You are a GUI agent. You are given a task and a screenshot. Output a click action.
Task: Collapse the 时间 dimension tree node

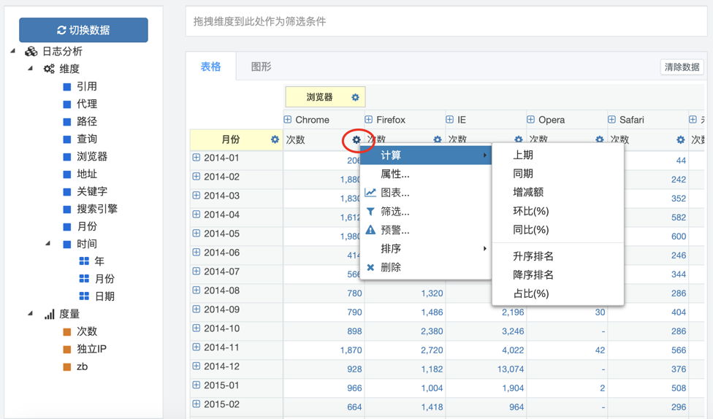(x=48, y=244)
